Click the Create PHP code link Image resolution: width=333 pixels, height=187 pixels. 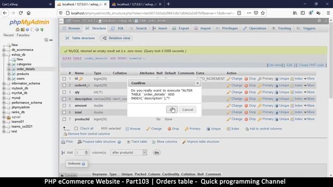tap(311, 65)
